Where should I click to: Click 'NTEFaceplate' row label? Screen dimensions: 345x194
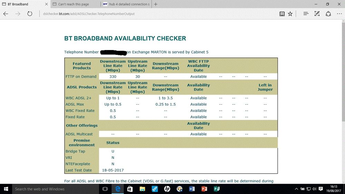tap(78, 164)
